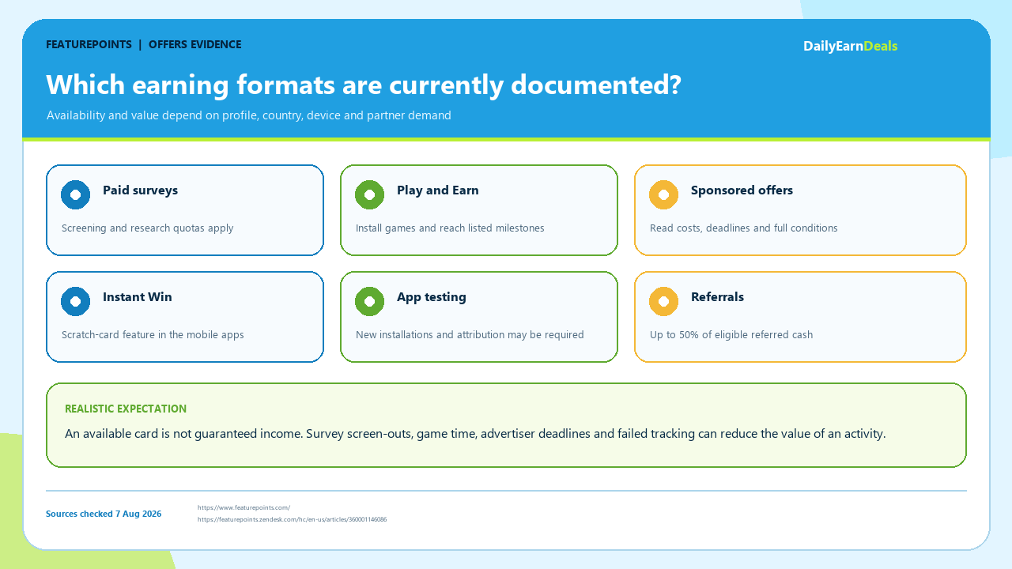Viewport: 1012px width, 569px height.
Task: Click the 'Availability and value depend on profile' subtitle
Action: click(x=248, y=115)
